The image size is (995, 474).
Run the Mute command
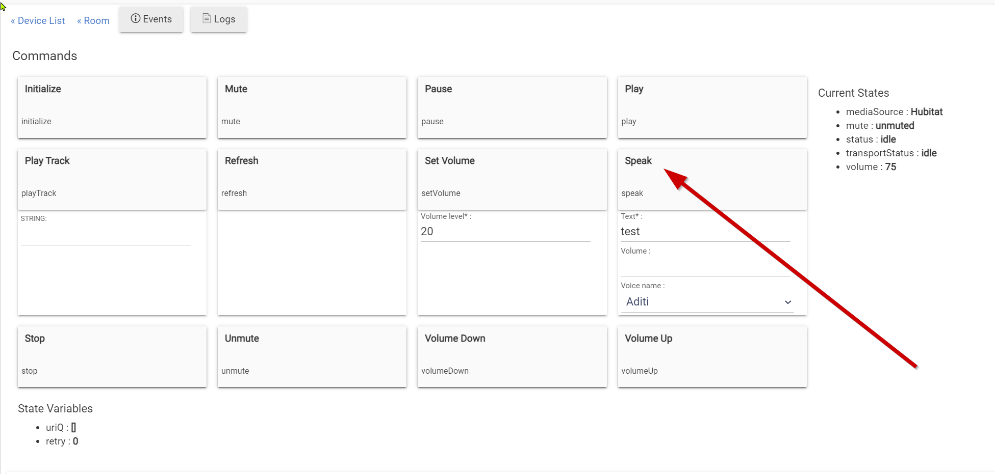312,107
